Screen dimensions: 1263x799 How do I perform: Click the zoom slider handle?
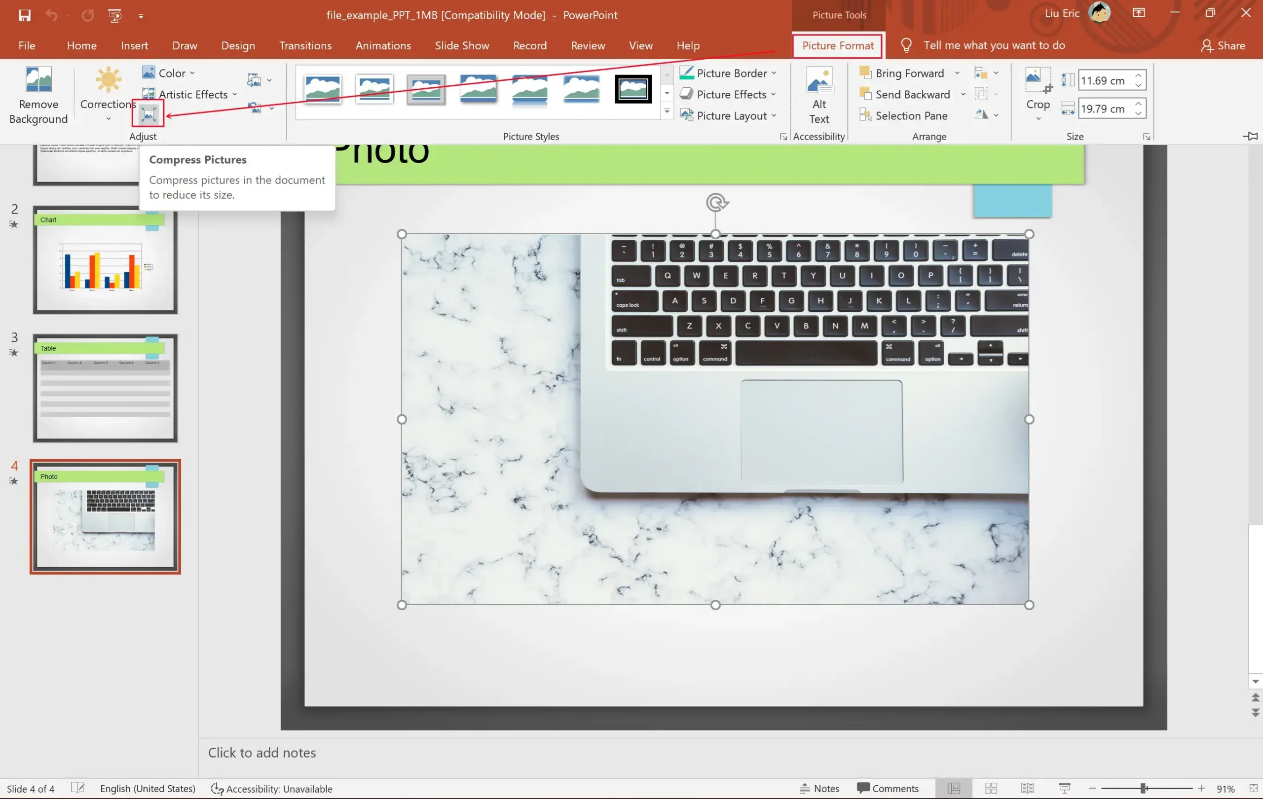click(x=1144, y=788)
